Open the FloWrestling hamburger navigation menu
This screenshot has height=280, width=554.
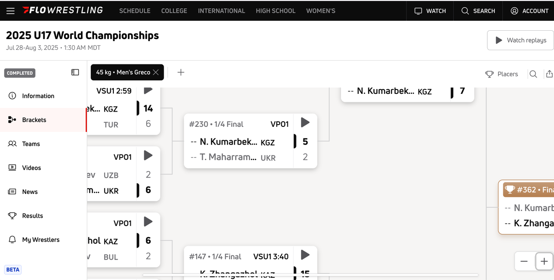[10, 11]
